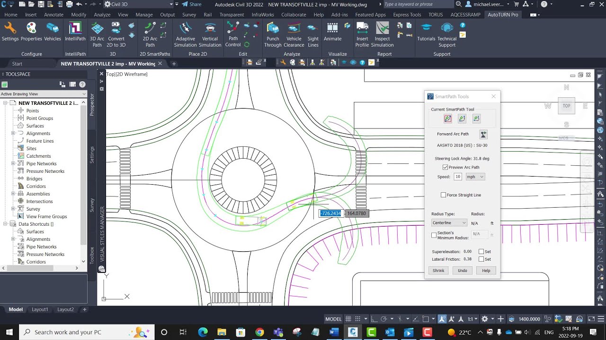Open Vehicle Clearance analysis
The height and width of the screenshot is (340, 606).
click(x=294, y=35)
